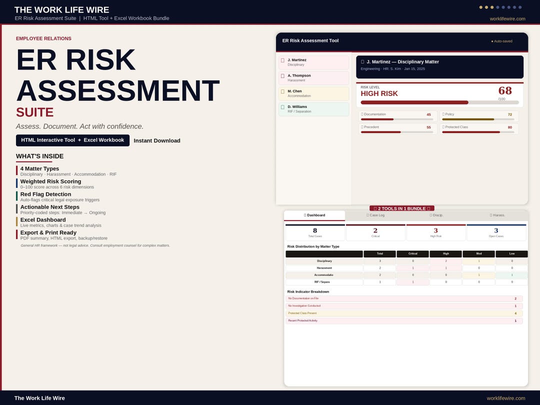Click the Accommodatio row's Low count cell
This screenshot has height=405, width=540.
(x=512, y=275)
